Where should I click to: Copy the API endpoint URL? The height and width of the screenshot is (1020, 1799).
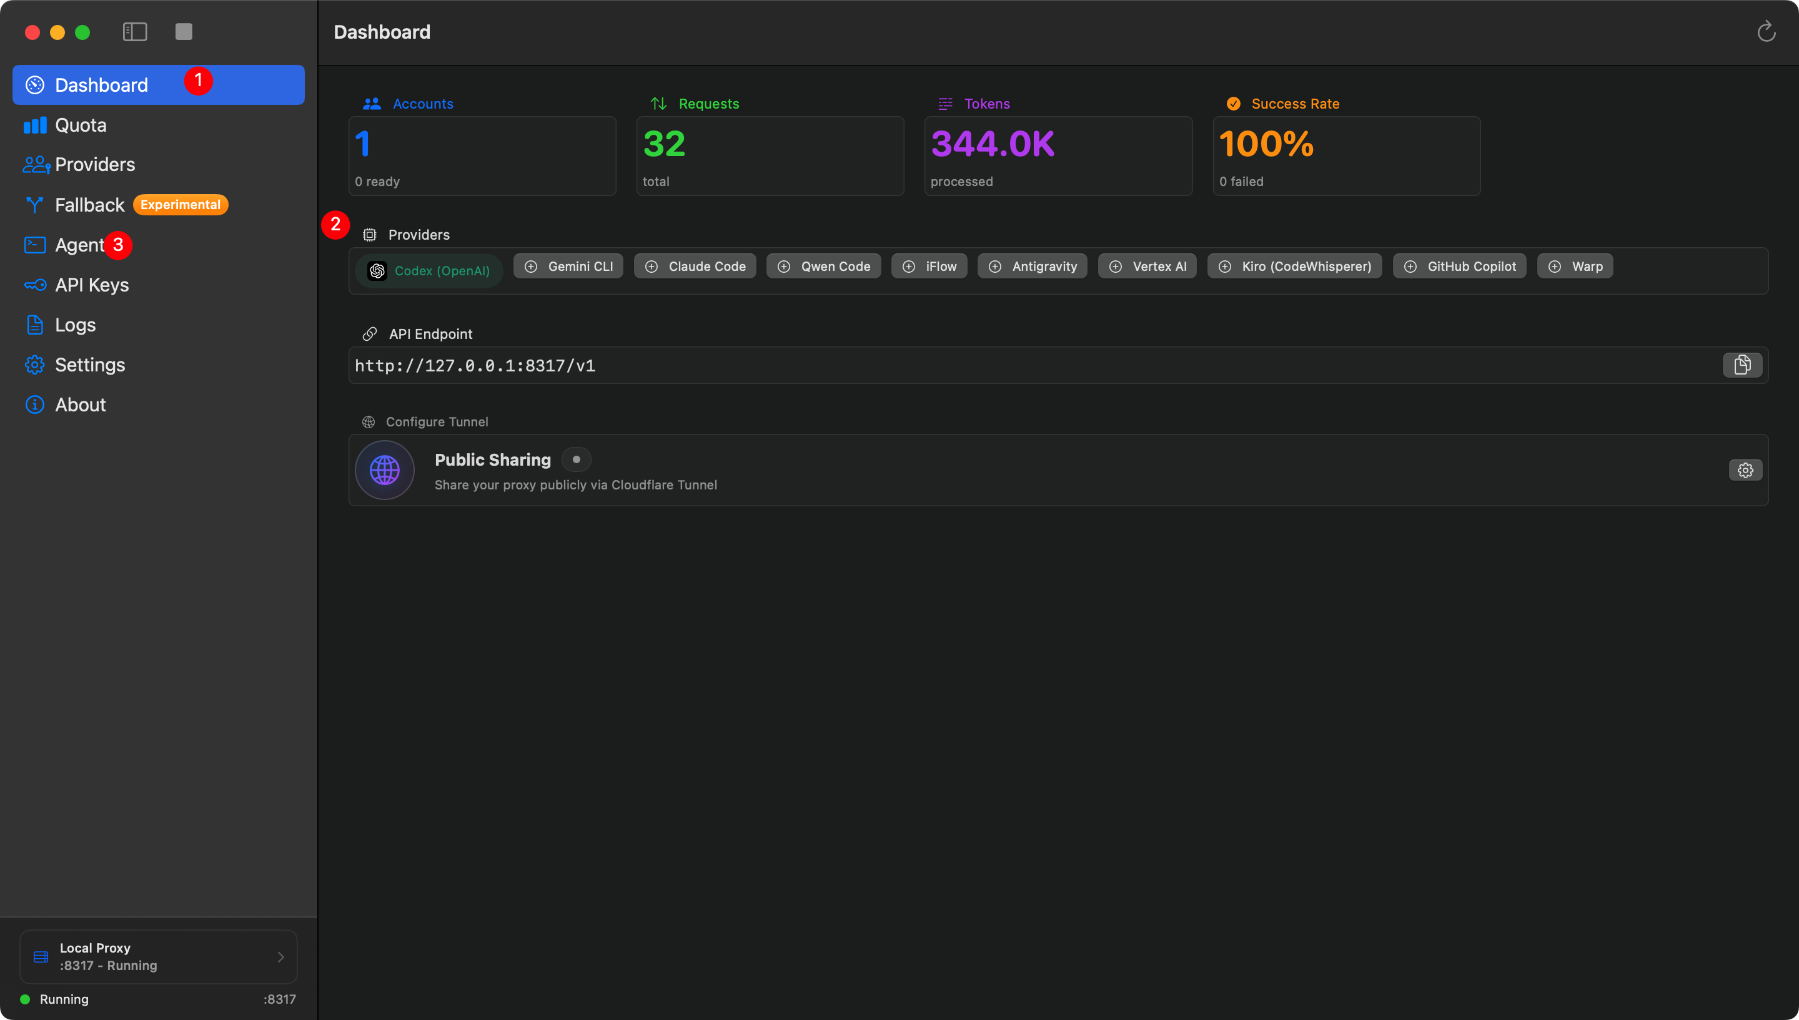[x=1742, y=365]
